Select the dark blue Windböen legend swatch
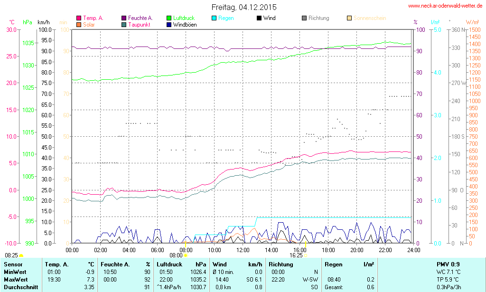 pos(169,24)
